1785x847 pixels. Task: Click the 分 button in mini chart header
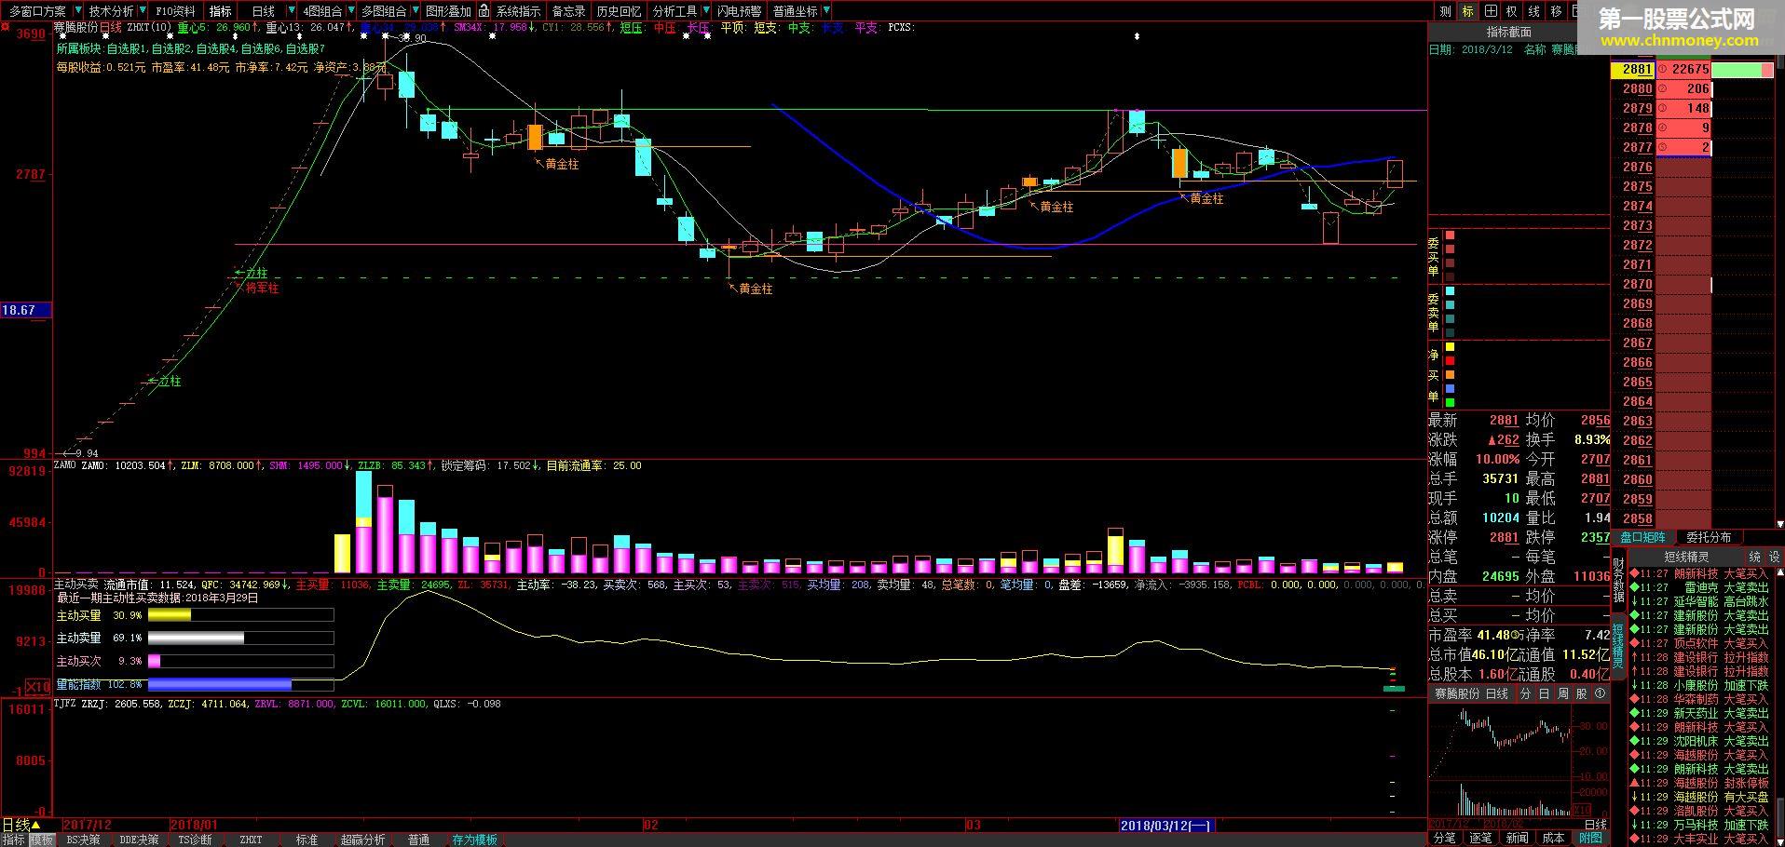point(1525,694)
